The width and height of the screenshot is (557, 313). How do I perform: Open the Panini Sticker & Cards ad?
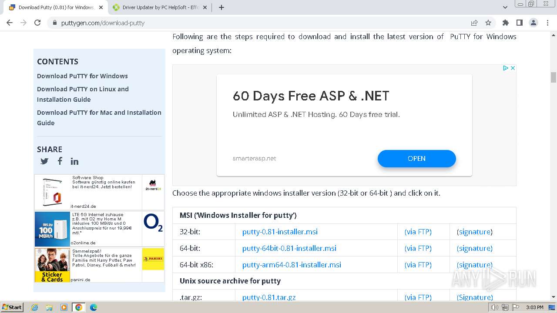point(99,265)
